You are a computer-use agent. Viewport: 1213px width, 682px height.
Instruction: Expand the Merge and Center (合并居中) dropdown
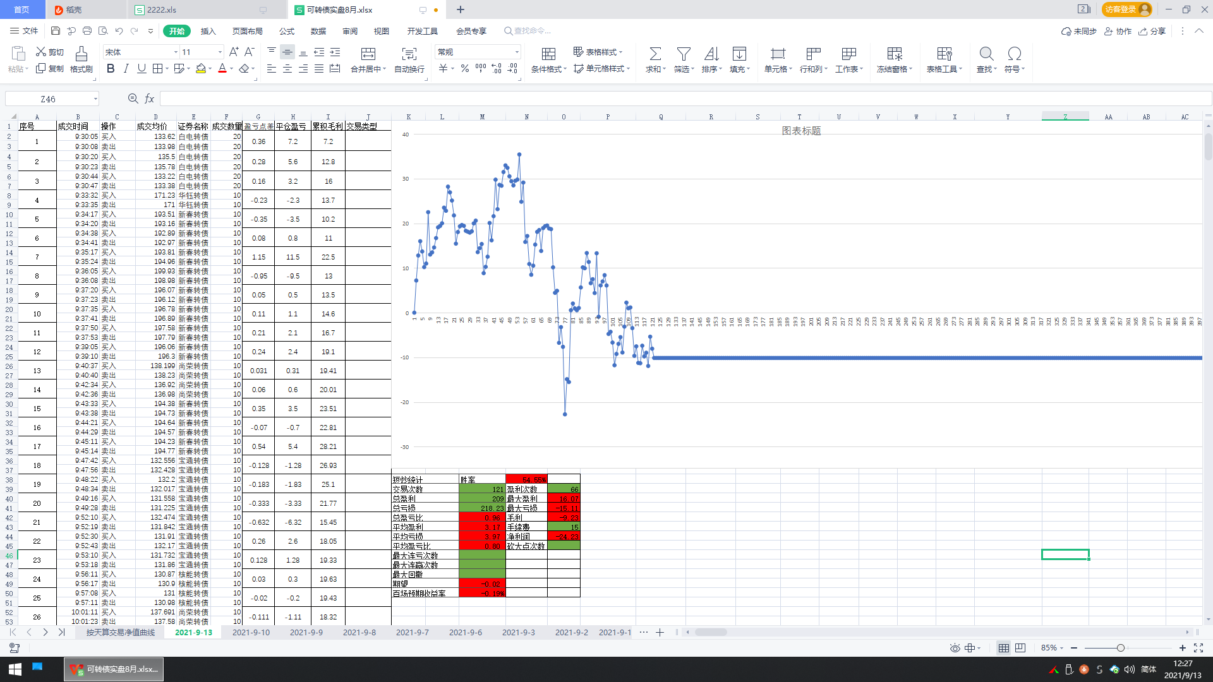click(x=384, y=69)
